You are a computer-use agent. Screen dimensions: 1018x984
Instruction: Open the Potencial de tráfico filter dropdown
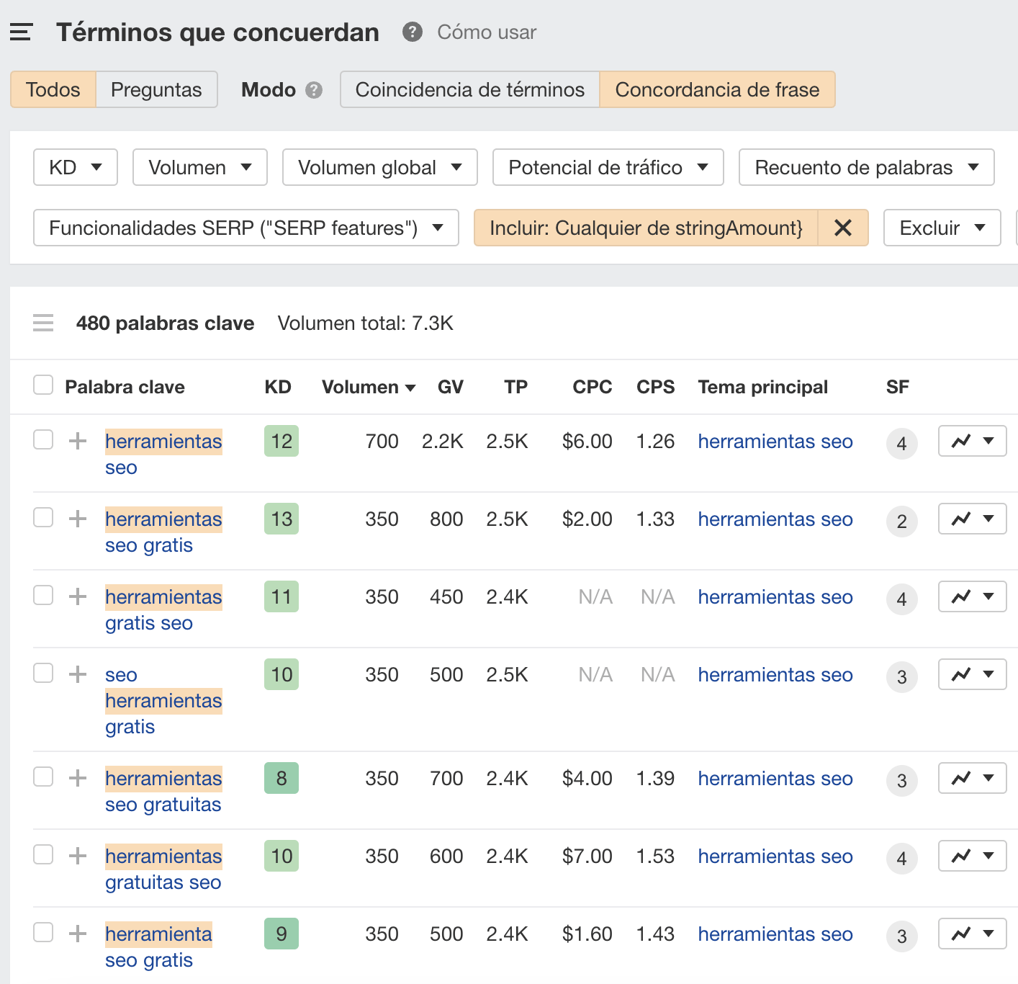(608, 168)
